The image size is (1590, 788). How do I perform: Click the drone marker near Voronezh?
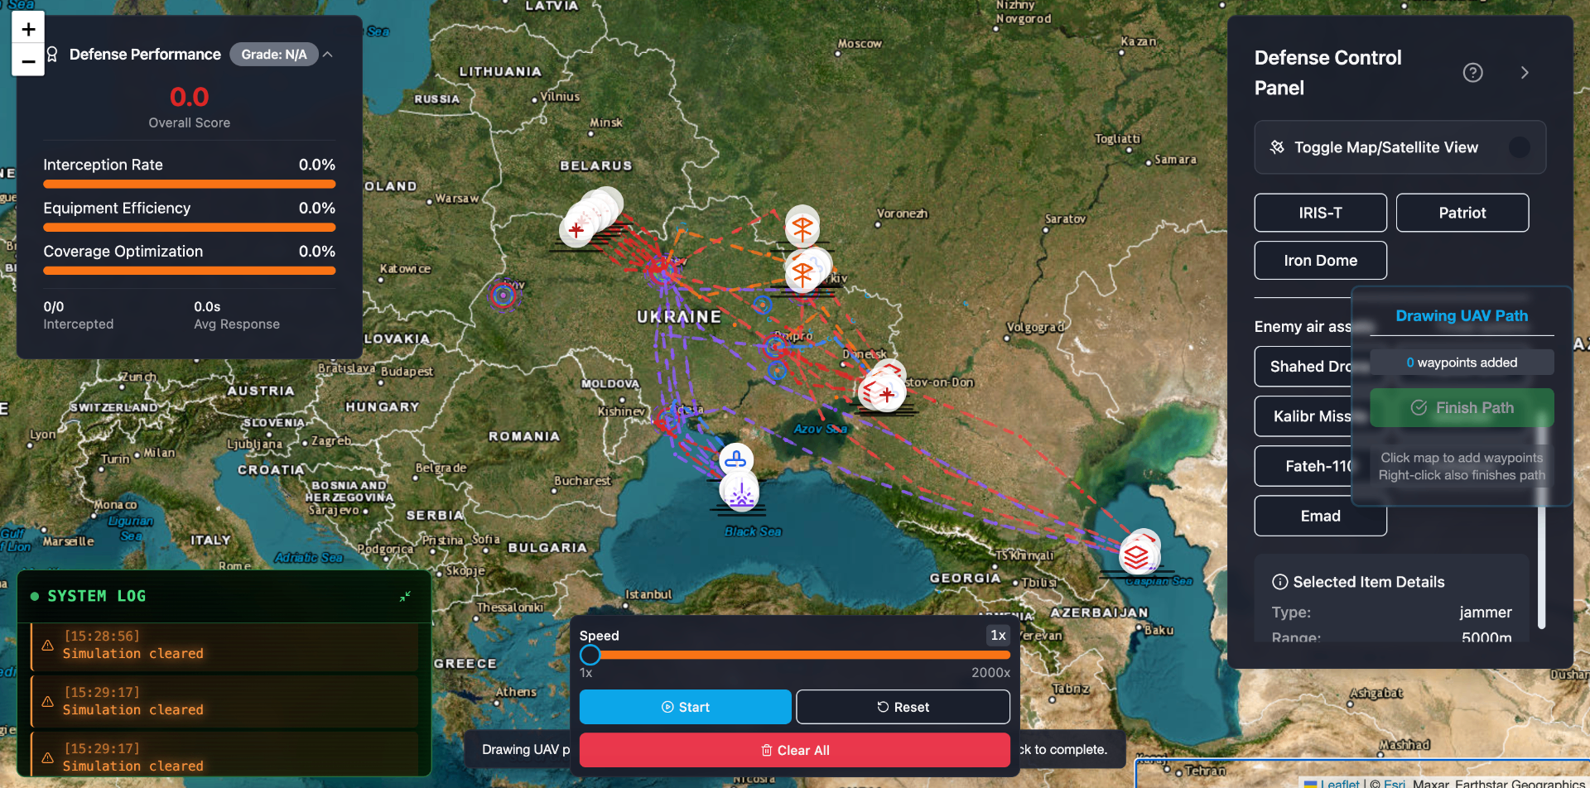(x=802, y=228)
